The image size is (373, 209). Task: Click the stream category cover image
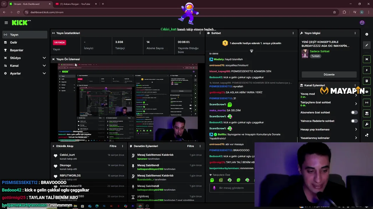pos(305,54)
